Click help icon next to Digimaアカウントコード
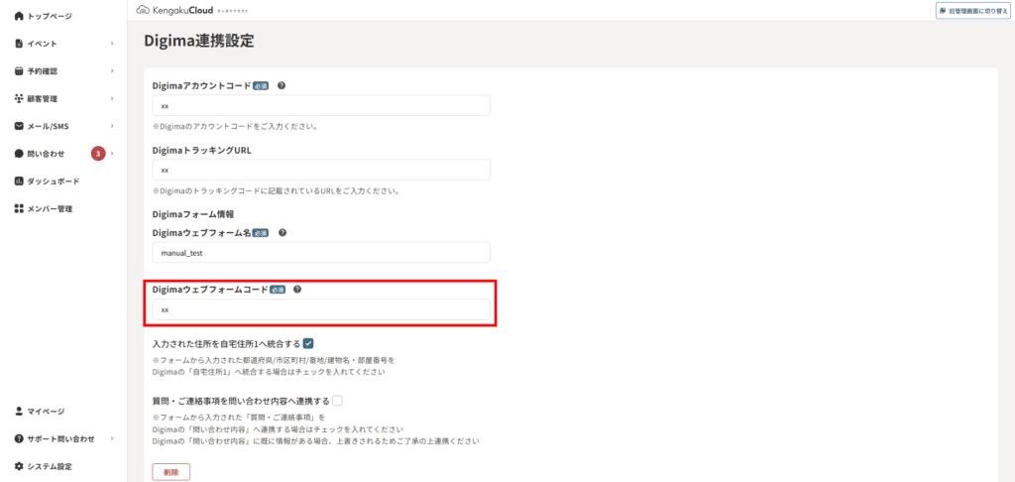 [281, 85]
